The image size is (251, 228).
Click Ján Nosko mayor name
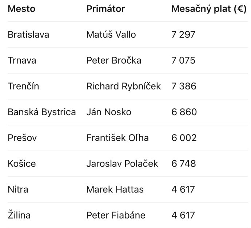(x=109, y=112)
